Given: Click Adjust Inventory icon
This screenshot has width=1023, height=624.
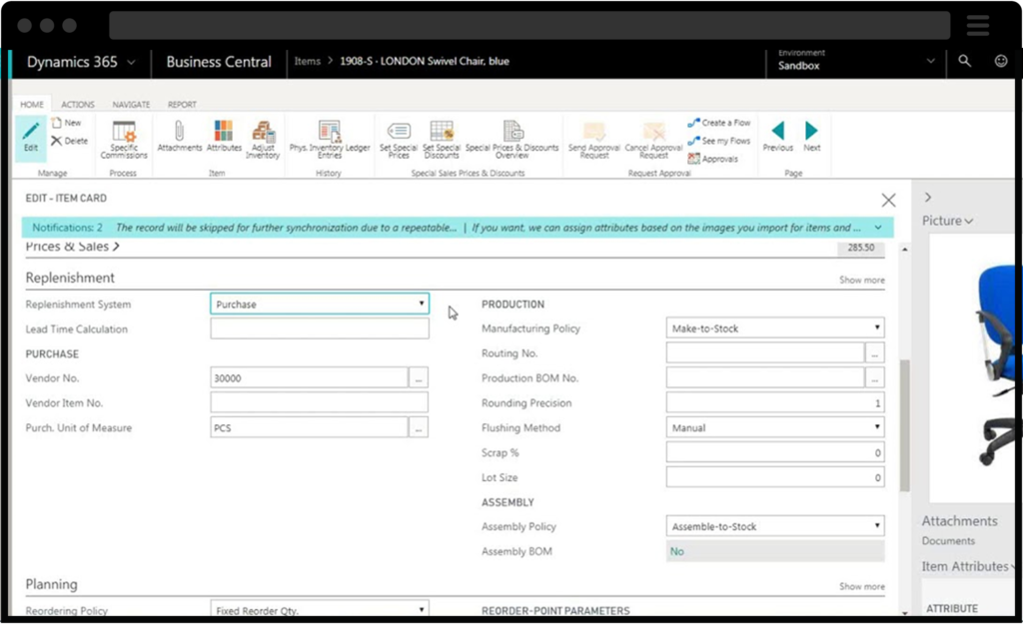Looking at the screenshot, I should point(263,140).
